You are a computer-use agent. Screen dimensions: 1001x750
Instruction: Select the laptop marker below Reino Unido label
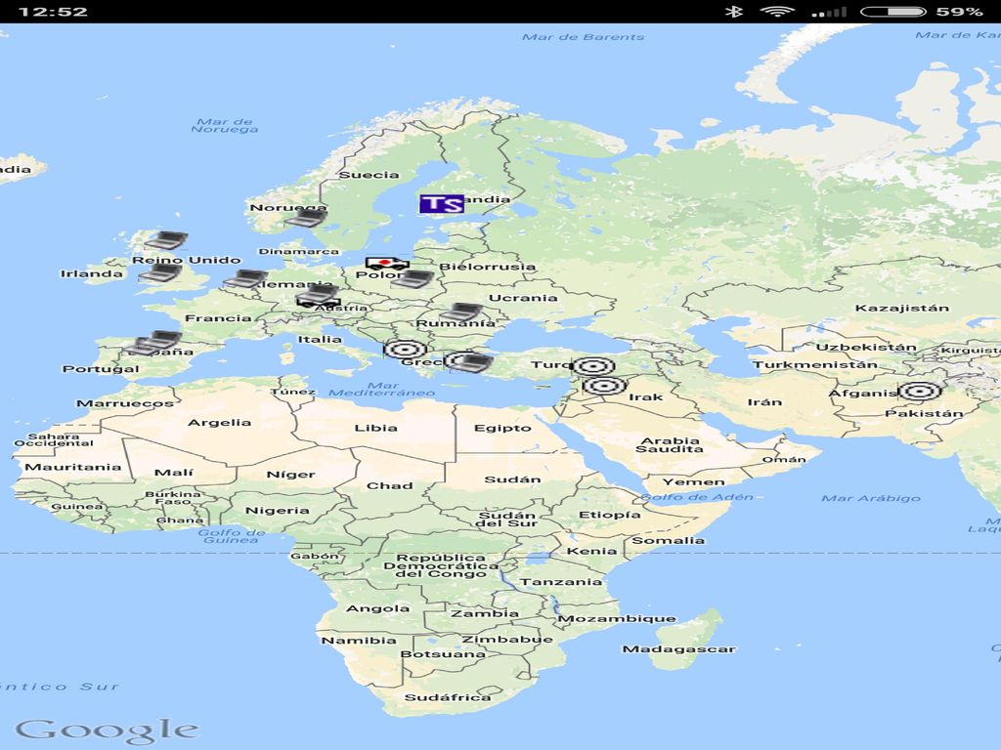click(x=161, y=273)
